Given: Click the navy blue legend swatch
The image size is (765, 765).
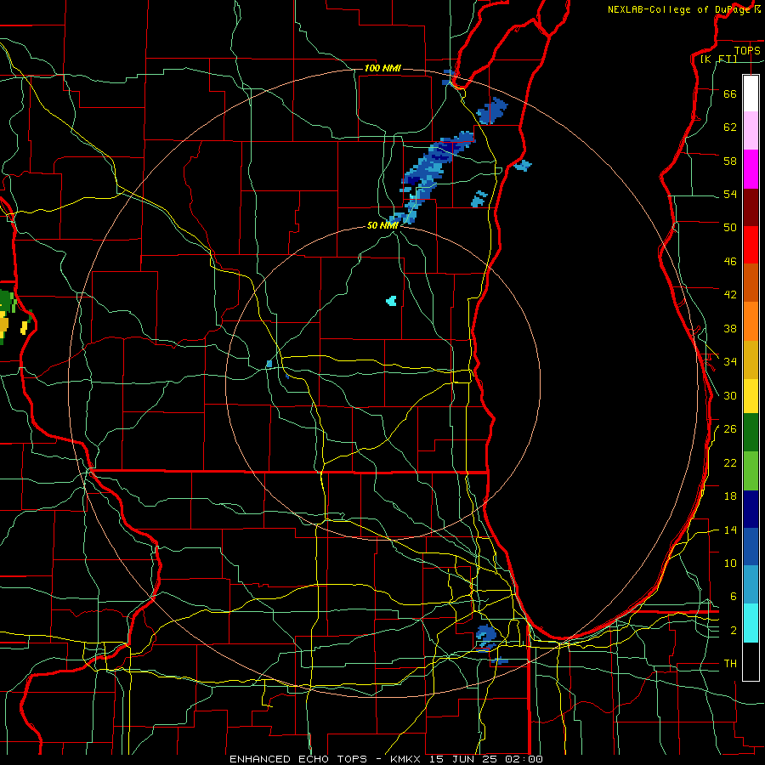Looking at the screenshot, I should click(x=751, y=509).
